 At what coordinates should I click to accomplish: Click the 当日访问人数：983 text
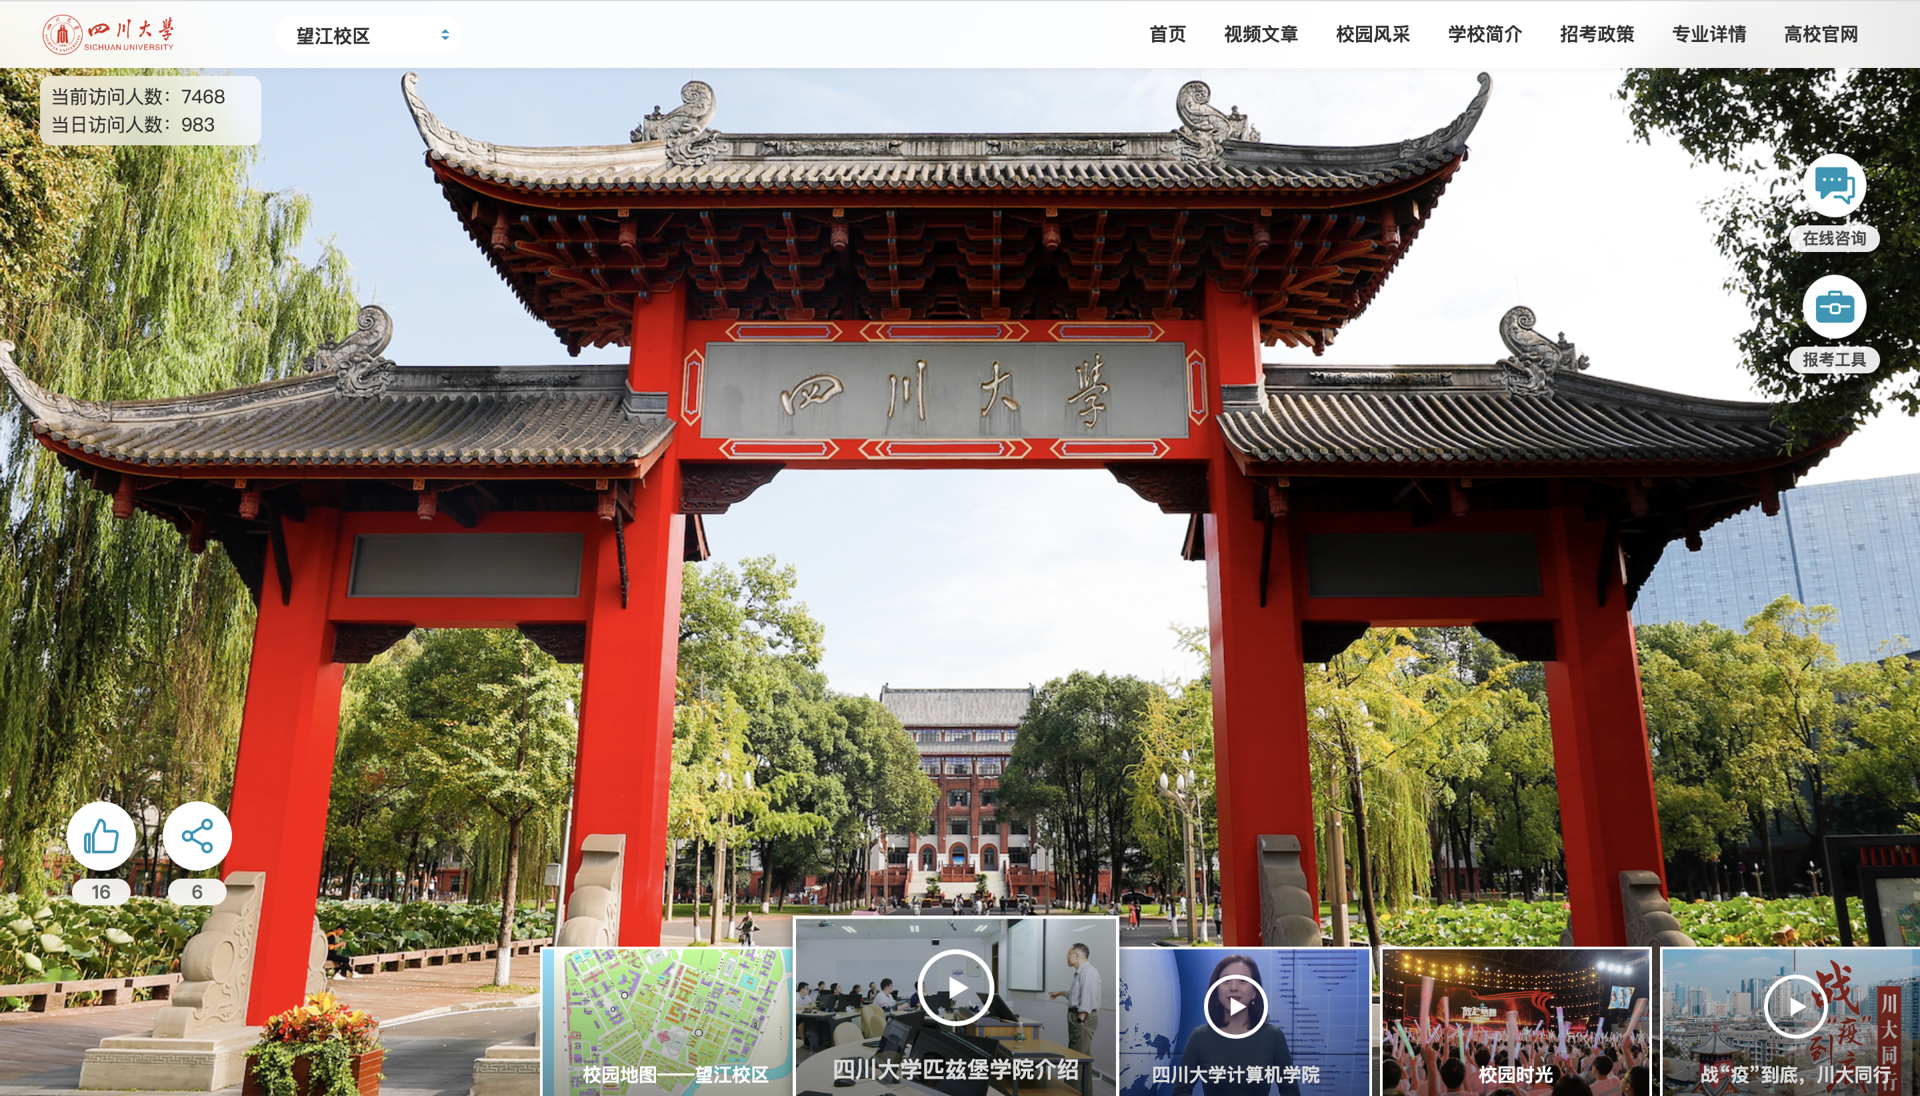[x=133, y=124]
